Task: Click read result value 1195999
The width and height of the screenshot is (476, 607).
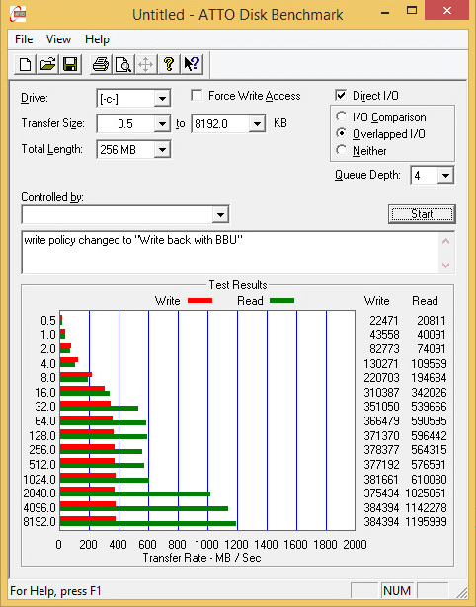Action: point(426,522)
